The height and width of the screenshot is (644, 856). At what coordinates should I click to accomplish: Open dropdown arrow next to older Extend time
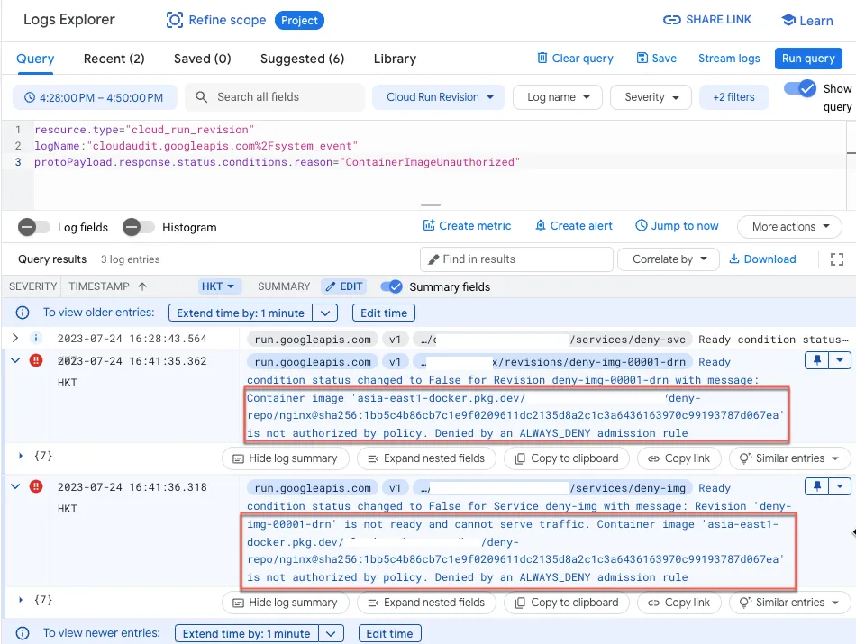325,313
